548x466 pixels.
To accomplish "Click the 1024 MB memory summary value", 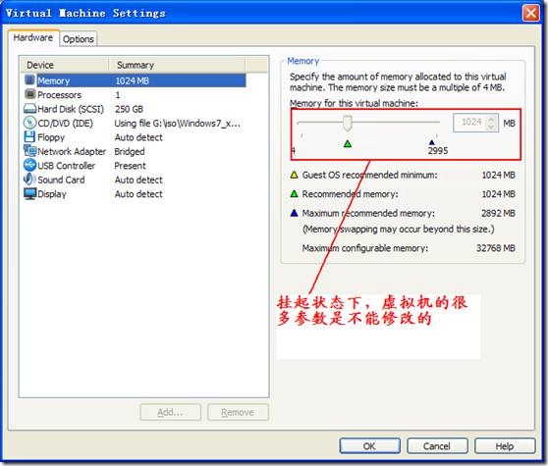I will pyautogui.click(x=133, y=81).
